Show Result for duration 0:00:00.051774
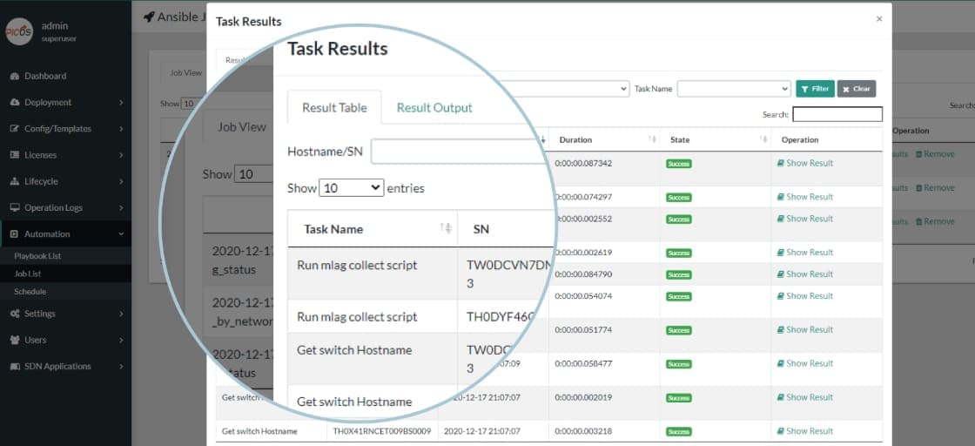This screenshot has width=975, height=446. coord(804,329)
